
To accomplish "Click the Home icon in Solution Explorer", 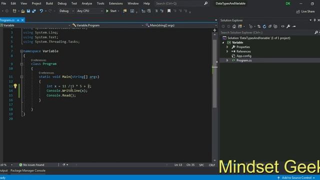I will coord(234,26).
